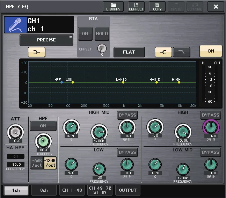Toggle RTA HOLD

102,34
